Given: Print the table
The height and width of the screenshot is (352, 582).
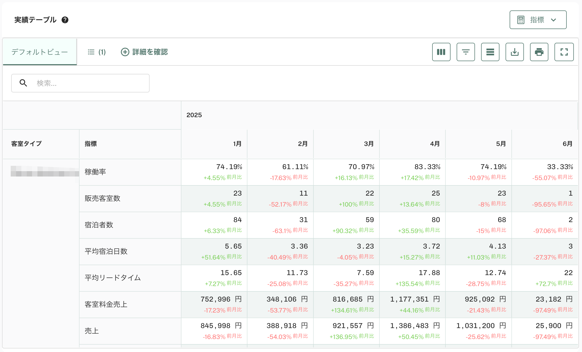Looking at the screenshot, I should point(539,52).
